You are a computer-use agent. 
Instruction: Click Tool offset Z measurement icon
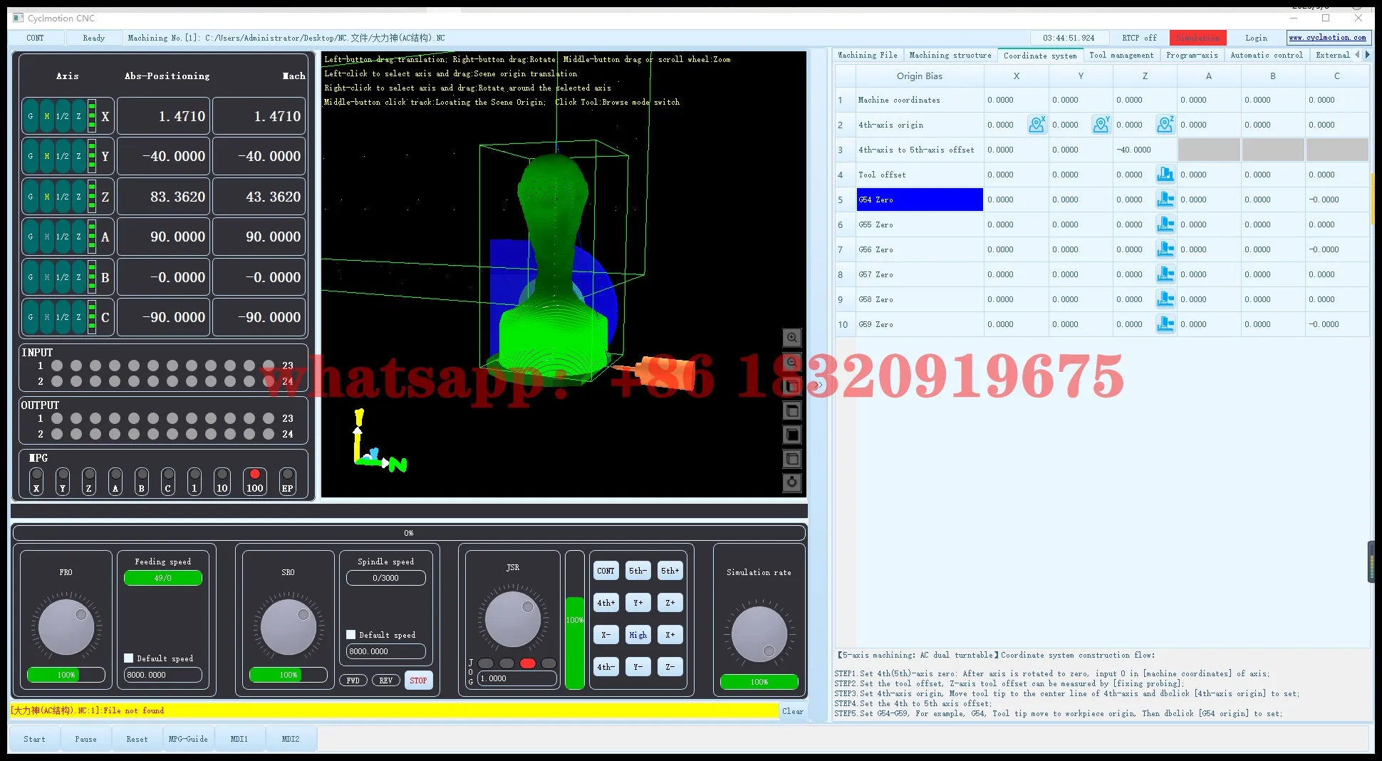1165,175
